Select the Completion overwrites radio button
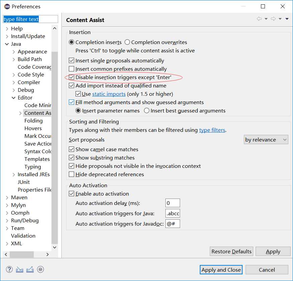 pyautogui.click(x=127, y=42)
